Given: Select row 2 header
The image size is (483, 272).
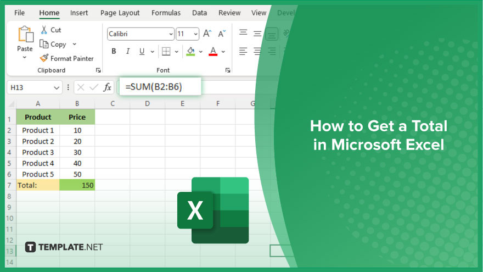Looking at the screenshot, I should point(9,130).
